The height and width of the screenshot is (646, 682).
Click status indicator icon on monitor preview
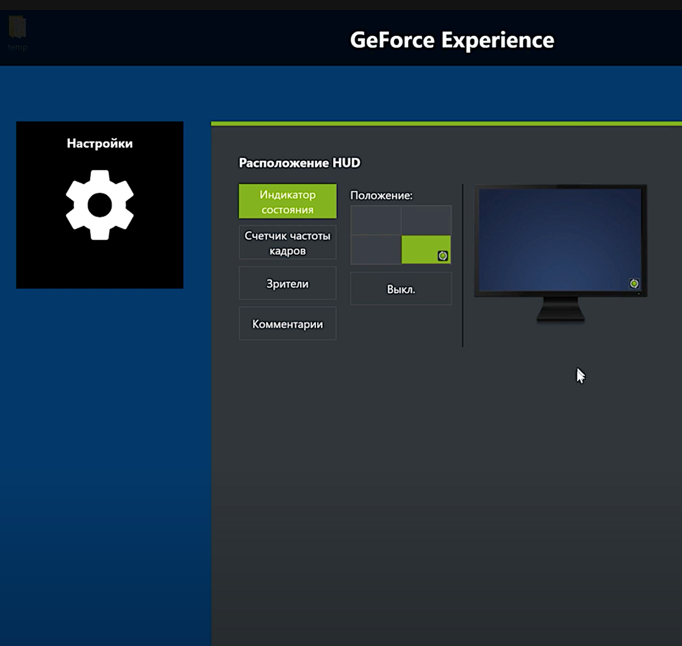coord(634,284)
